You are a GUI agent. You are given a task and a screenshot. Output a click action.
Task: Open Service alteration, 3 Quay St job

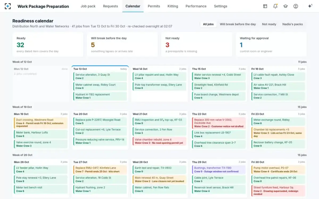click(x=100, y=76)
